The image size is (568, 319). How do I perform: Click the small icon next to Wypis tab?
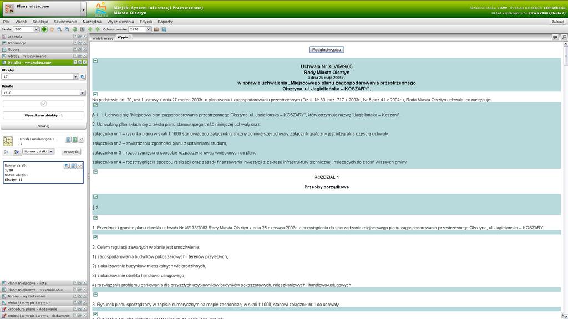pos(130,37)
